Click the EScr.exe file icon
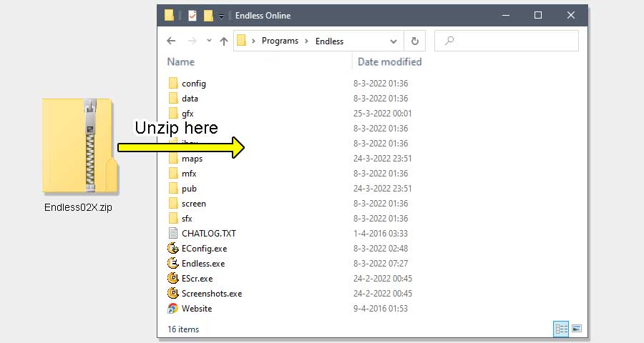The image size is (644, 343). pyautogui.click(x=172, y=279)
